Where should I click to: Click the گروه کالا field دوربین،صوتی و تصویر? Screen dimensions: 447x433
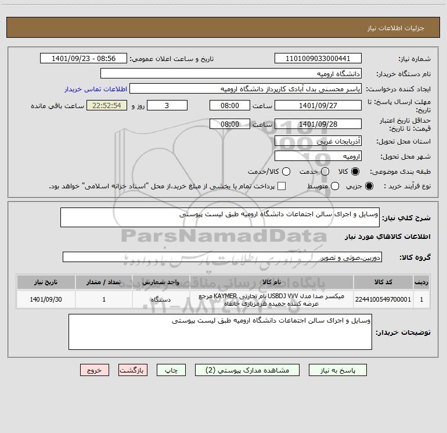tap(222, 257)
